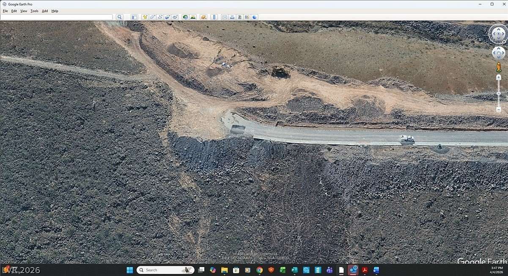Select the Add Polygon tool
The width and height of the screenshot is (508, 276).
click(x=152, y=16)
